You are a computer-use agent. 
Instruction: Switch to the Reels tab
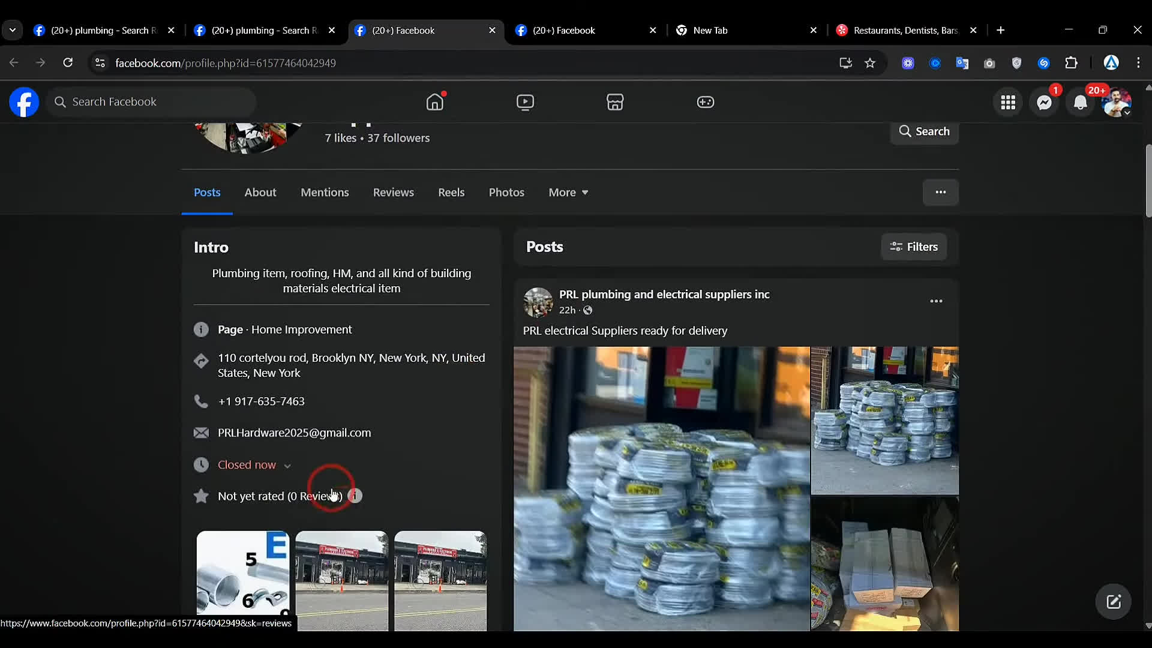tap(451, 193)
